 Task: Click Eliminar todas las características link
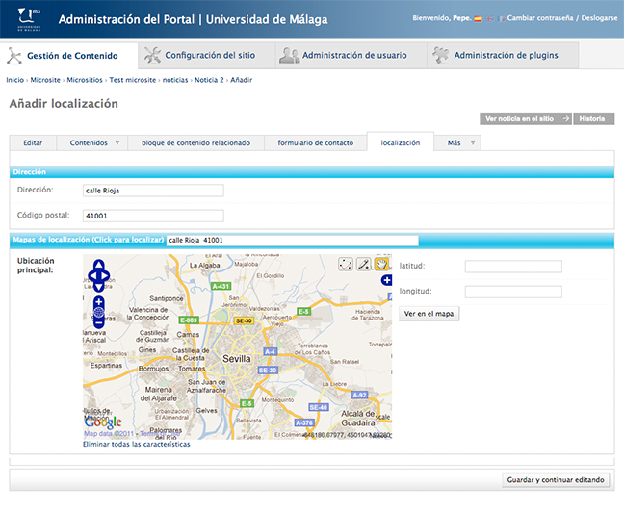click(137, 444)
